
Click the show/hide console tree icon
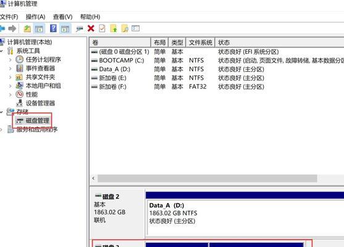[39, 28]
